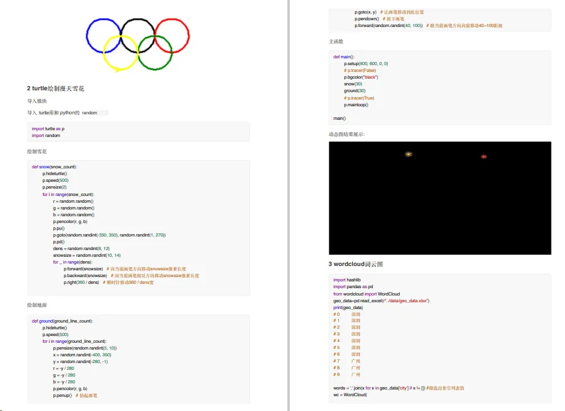Click the comment "# p.tracer(True)"

pos(359,98)
